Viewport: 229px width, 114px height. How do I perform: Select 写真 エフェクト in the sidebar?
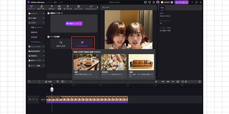point(37,27)
